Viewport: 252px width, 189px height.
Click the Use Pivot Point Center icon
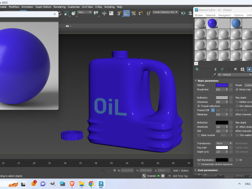[x=96, y=13]
